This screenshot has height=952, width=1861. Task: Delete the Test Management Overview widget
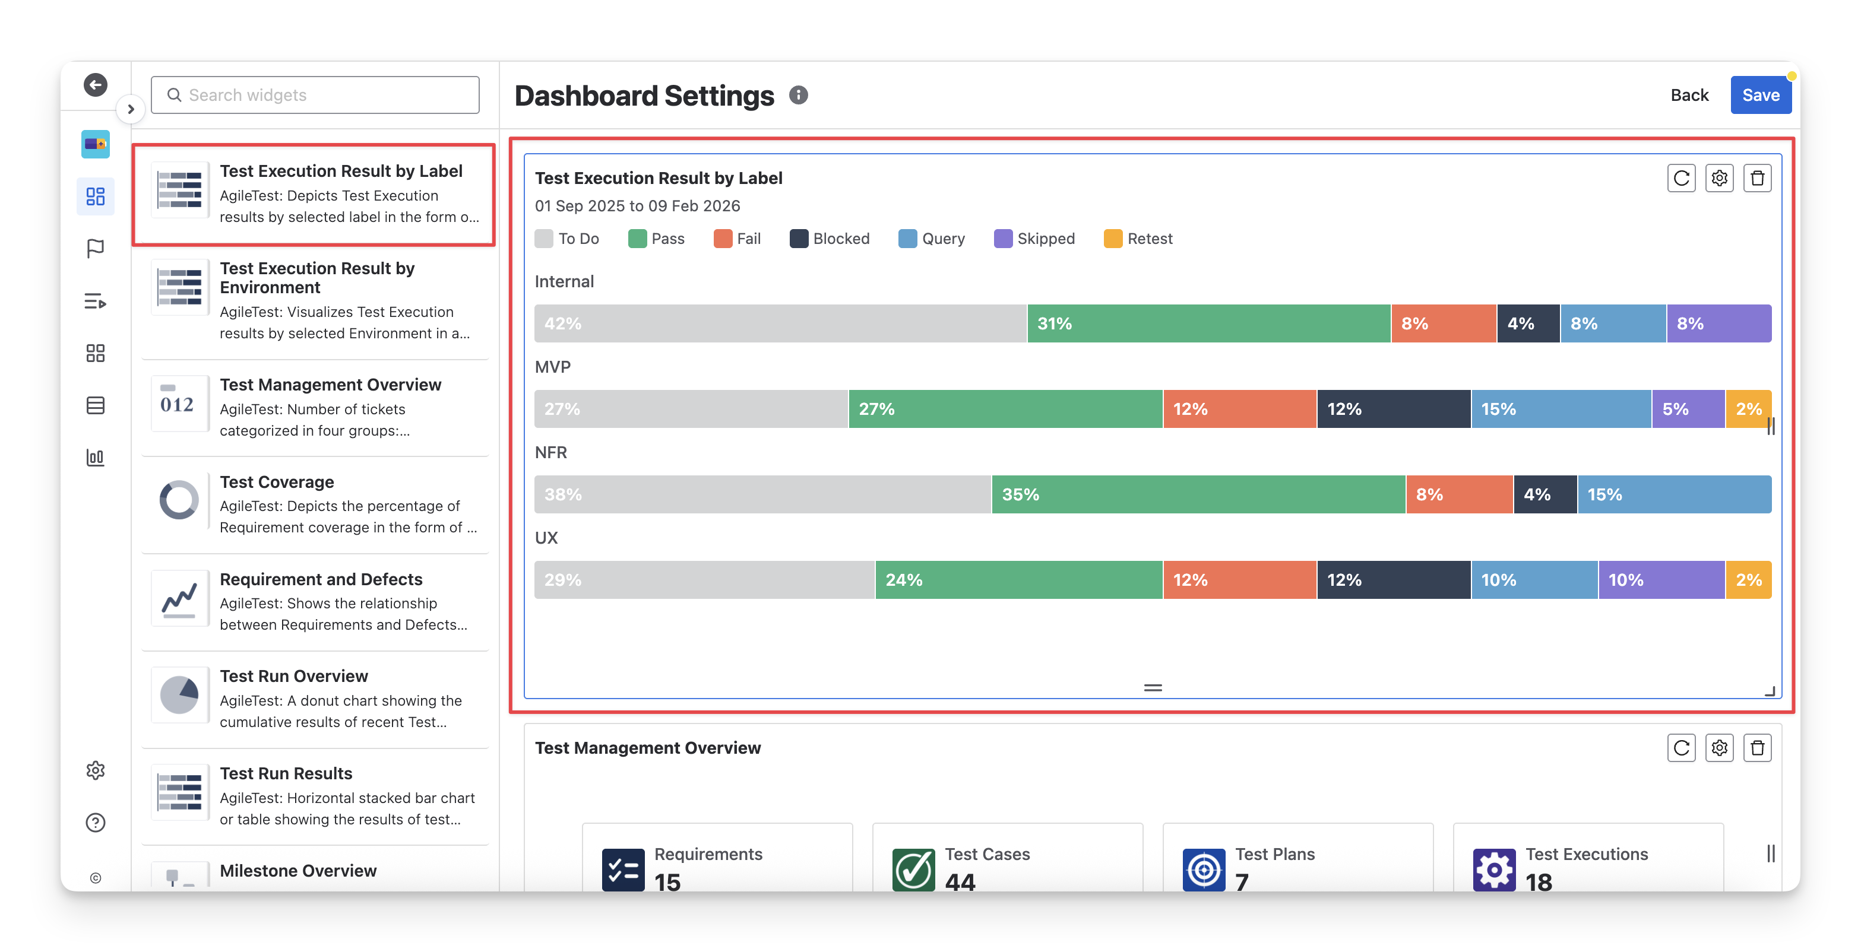pyautogui.click(x=1757, y=748)
